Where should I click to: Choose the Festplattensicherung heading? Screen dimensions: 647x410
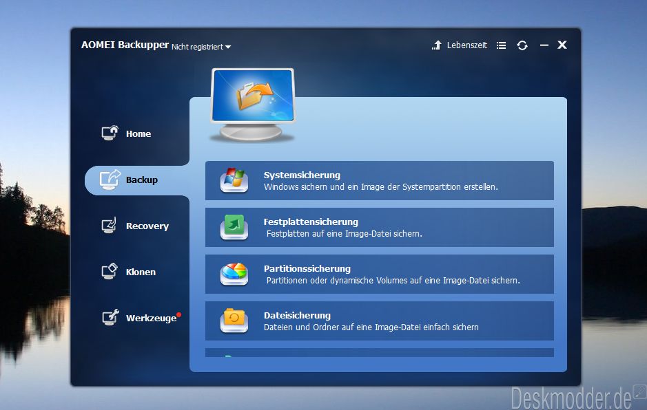[311, 222]
